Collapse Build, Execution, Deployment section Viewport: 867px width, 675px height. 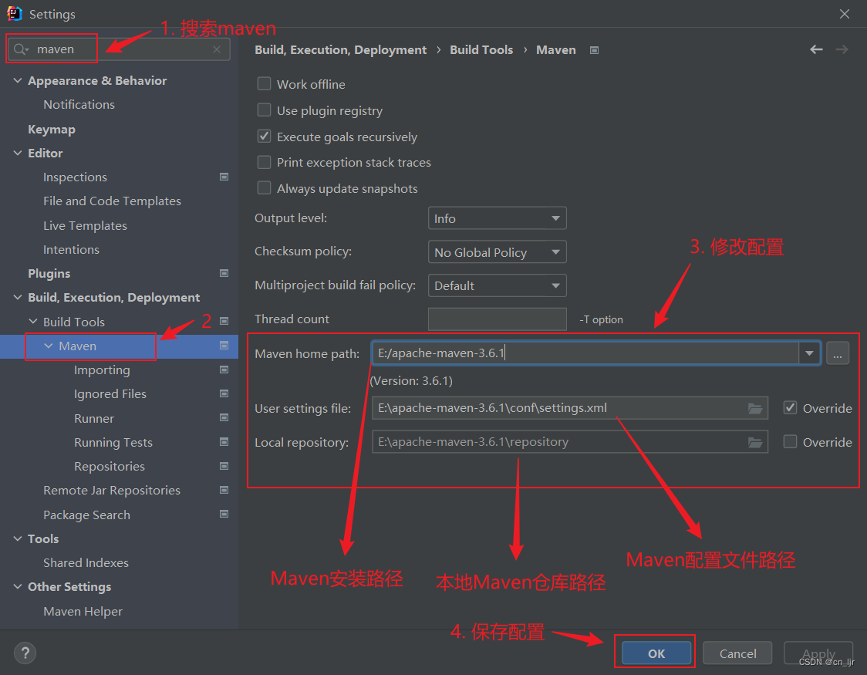18,298
